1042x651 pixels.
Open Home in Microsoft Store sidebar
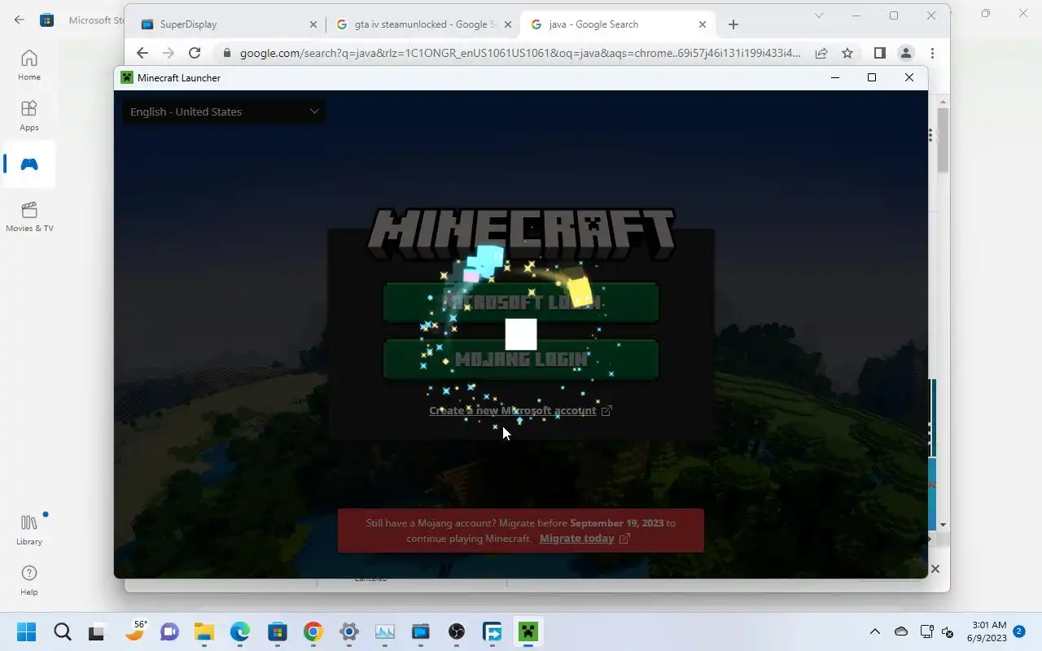pos(29,65)
